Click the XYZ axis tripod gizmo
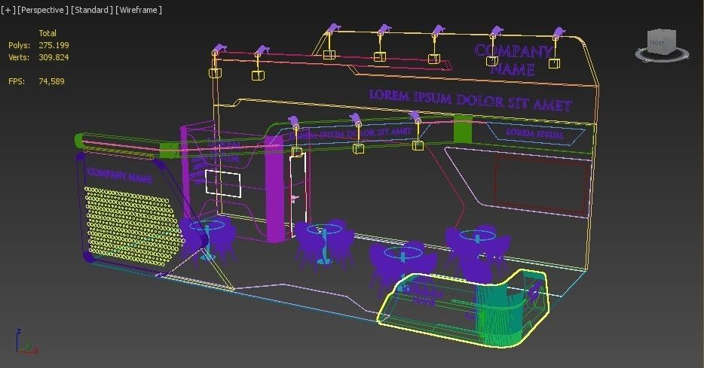The width and height of the screenshot is (704, 368). click(x=26, y=342)
